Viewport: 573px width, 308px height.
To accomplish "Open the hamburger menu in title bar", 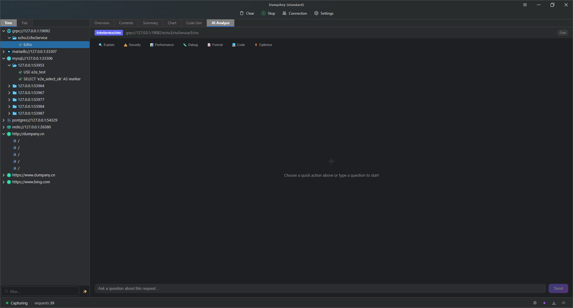I will (525, 5).
